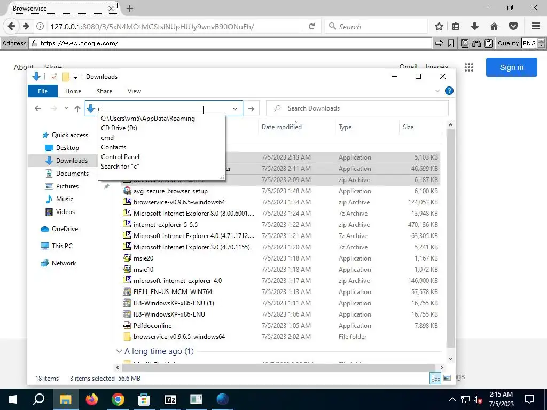Open Browservice's bookmarks book icon

click(465, 43)
